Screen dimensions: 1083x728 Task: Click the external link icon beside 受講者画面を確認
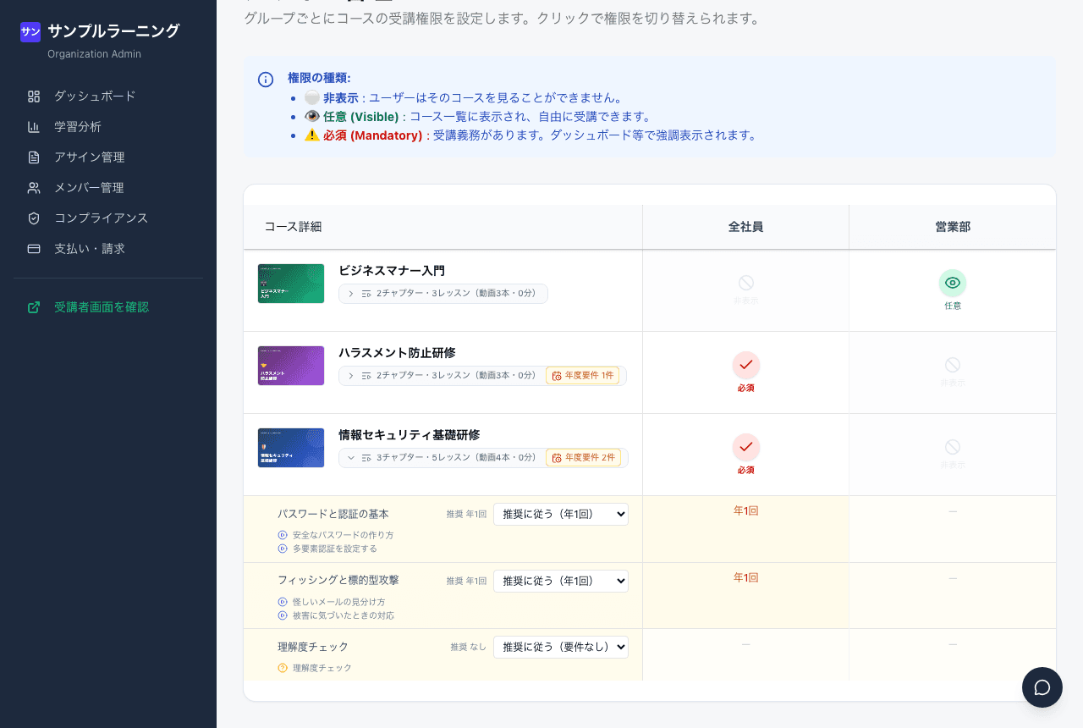point(34,307)
